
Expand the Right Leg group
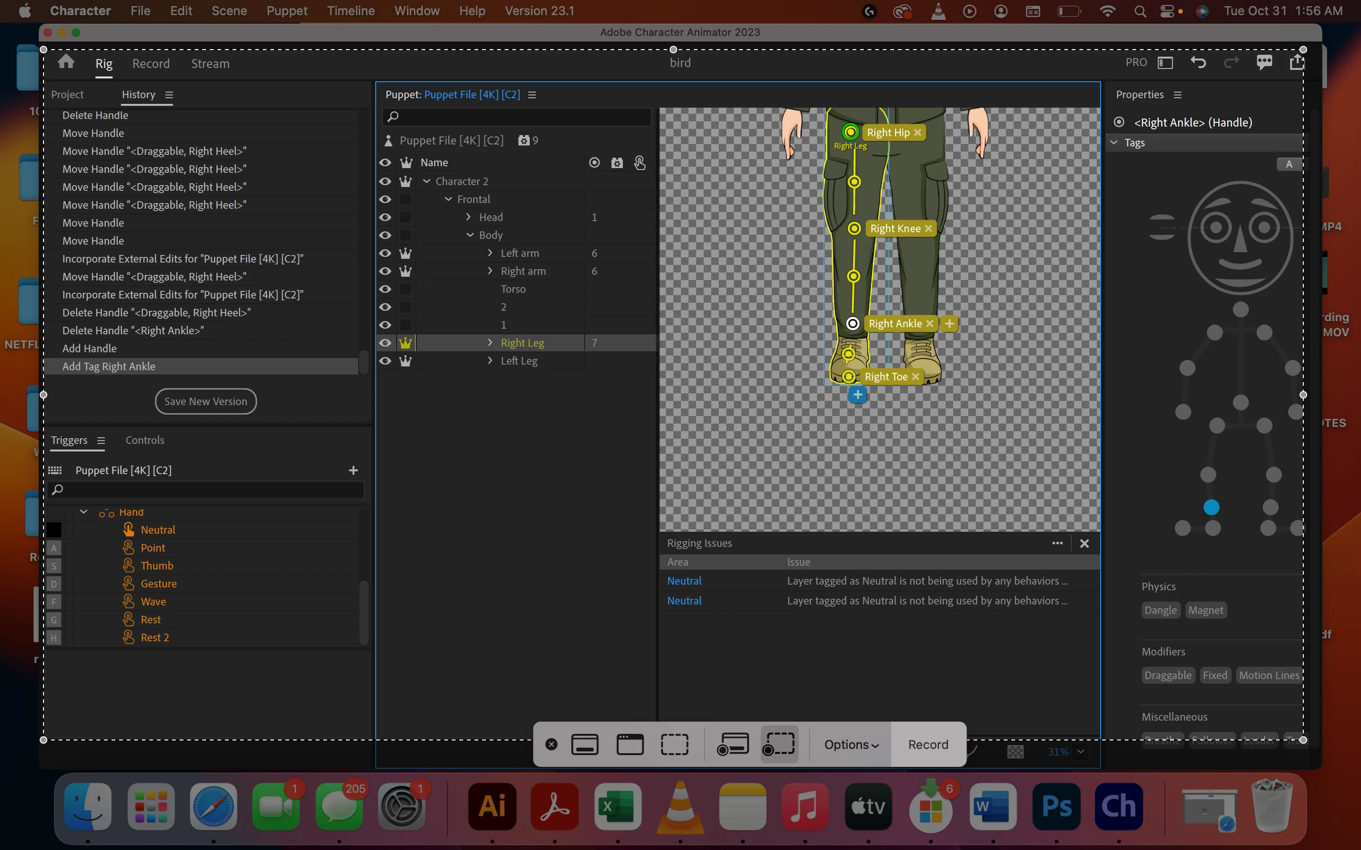click(x=490, y=343)
